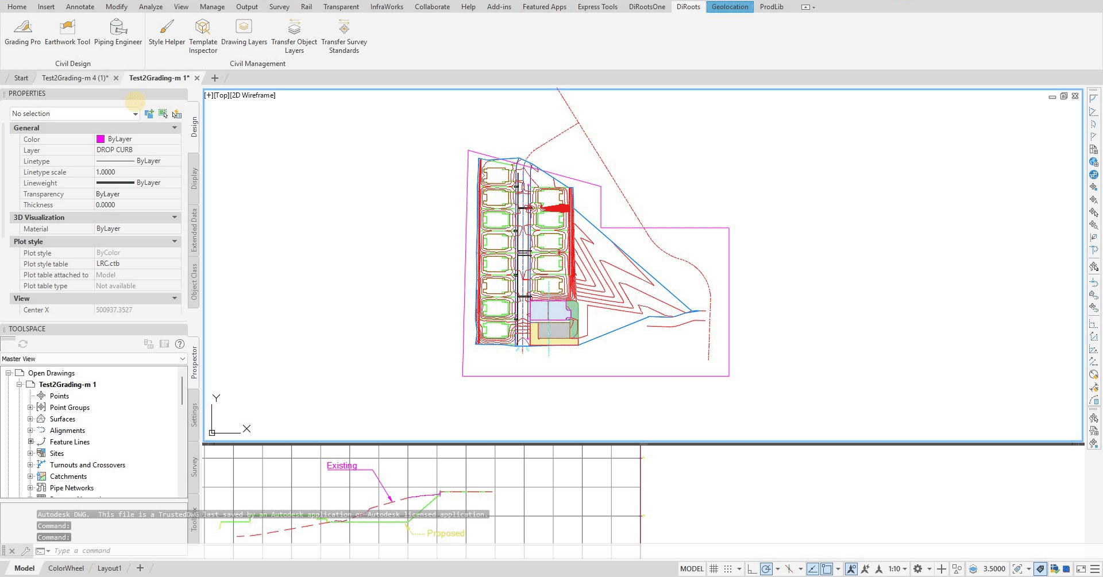This screenshot has width=1103, height=577.
Task: Click the Quick Select icon in Properties
Action: 176,114
